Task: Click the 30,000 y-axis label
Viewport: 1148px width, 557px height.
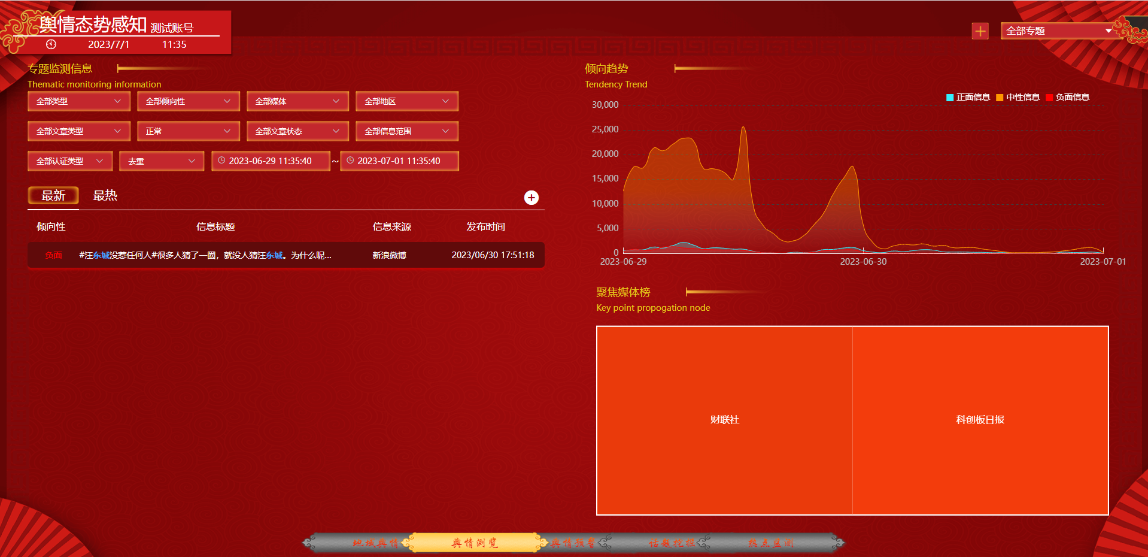Action: tap(605, 105)
